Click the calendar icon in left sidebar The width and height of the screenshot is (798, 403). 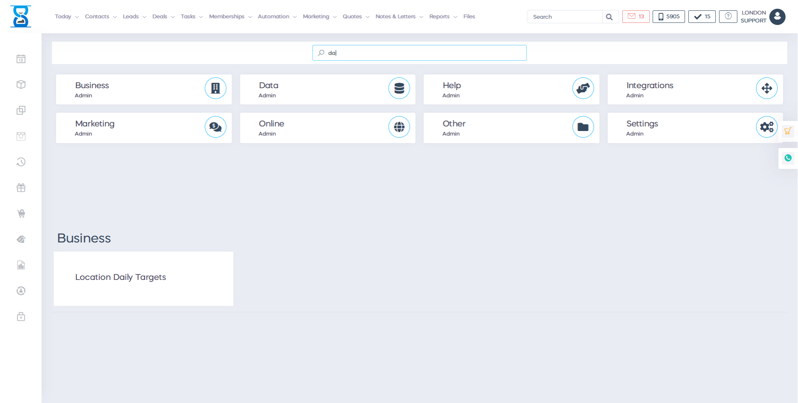pos(21,59)
